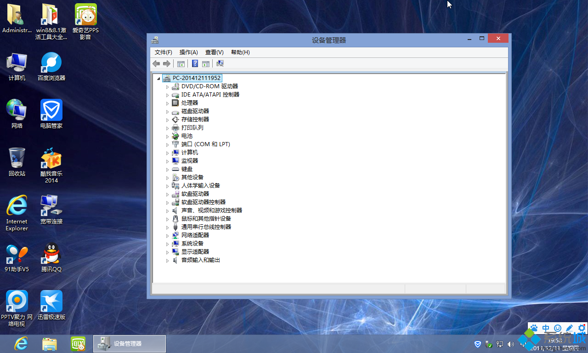Open 宽带连接 desktop shortcut
Image resolution: width=588 pixels, height=353 pixels.
(x=51, y=210)
